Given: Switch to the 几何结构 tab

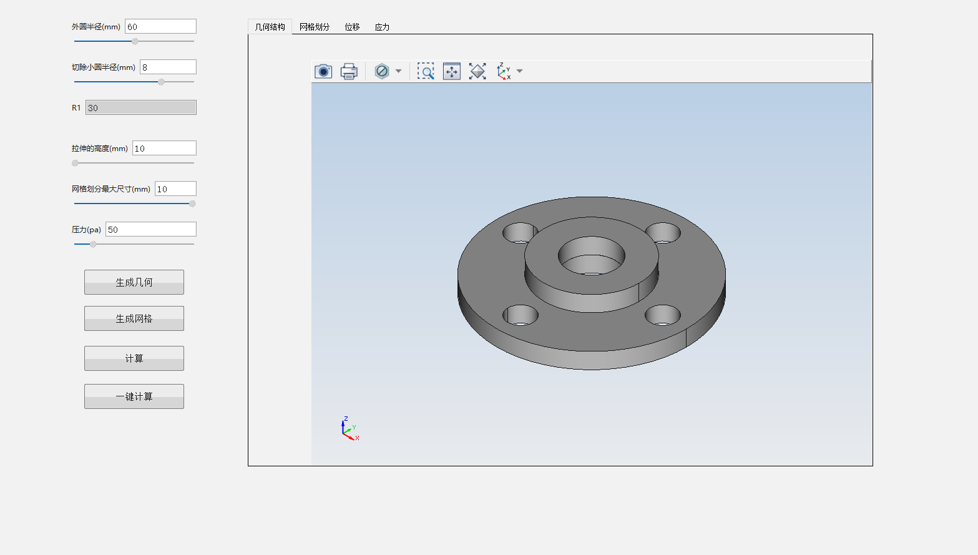Looking at the screenshot, I should (x=270, y=27).
